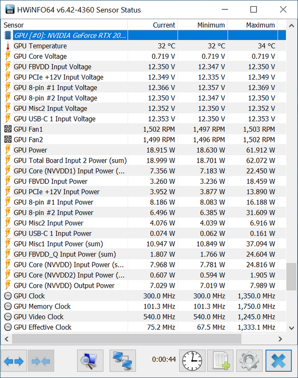The width and height of the screenshot is (298, 378).
Task: Click the HWiNFO64 title bar app icon
Action: pyautogui.click(x=10, y=9)
